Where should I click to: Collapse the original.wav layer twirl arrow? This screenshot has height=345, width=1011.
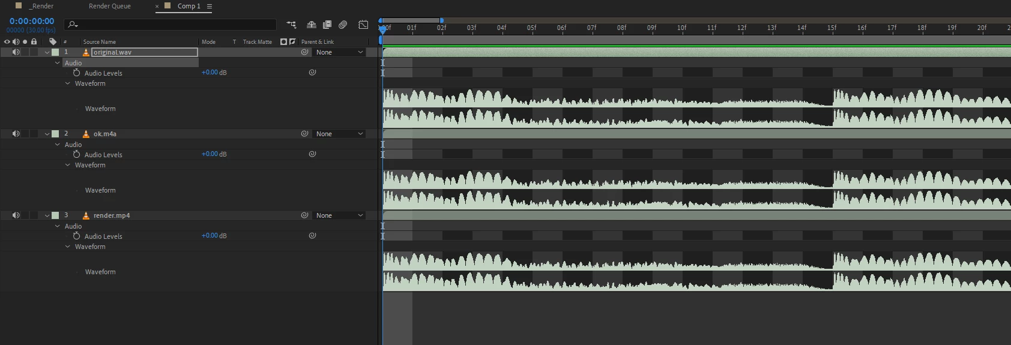47,52
